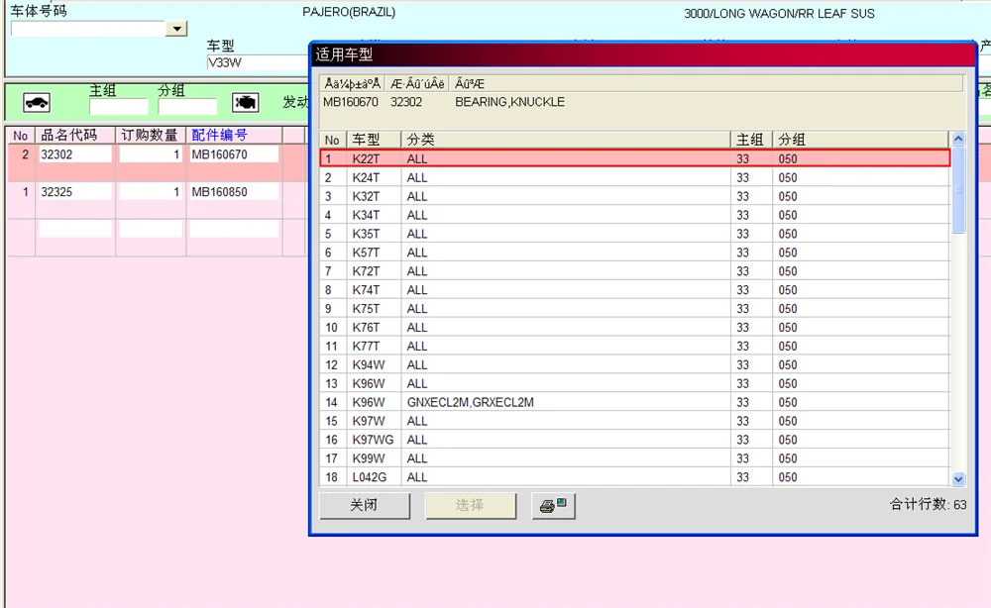Select the K97W row
The image size is (991, 608).
(x=634, y=421)
